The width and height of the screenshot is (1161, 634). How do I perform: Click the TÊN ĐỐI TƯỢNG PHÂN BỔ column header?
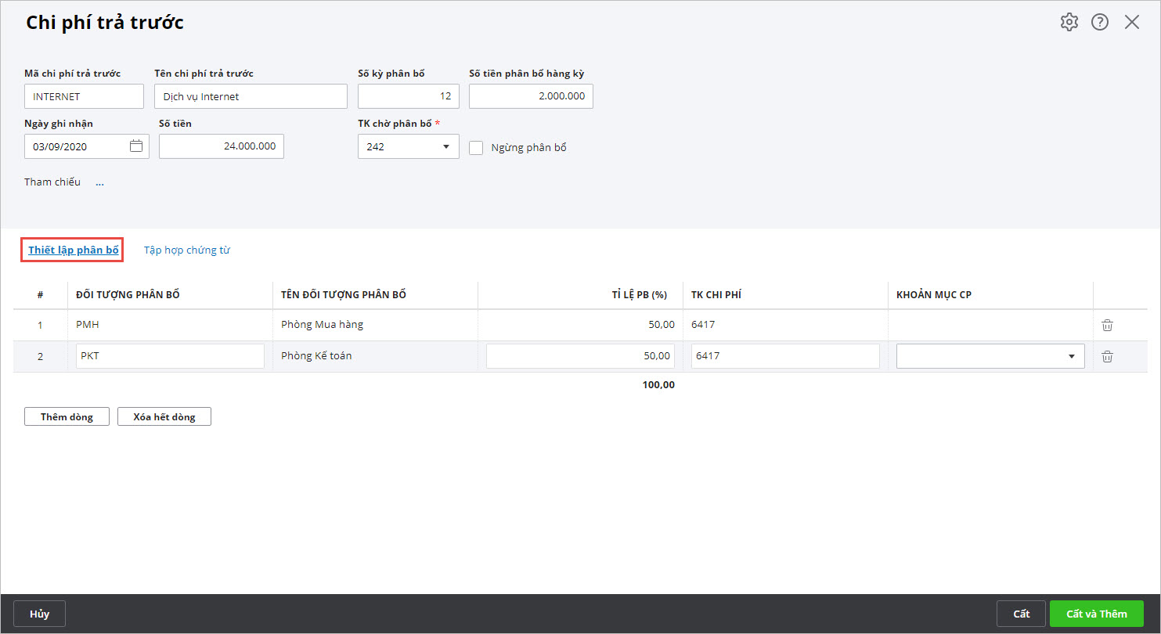point(375,295)
